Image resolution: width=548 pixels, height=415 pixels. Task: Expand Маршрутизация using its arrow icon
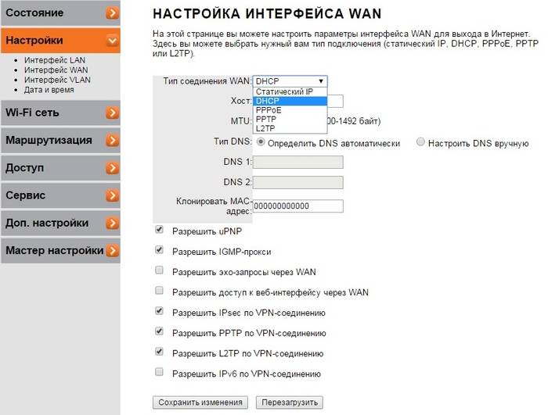coord(113,141)
